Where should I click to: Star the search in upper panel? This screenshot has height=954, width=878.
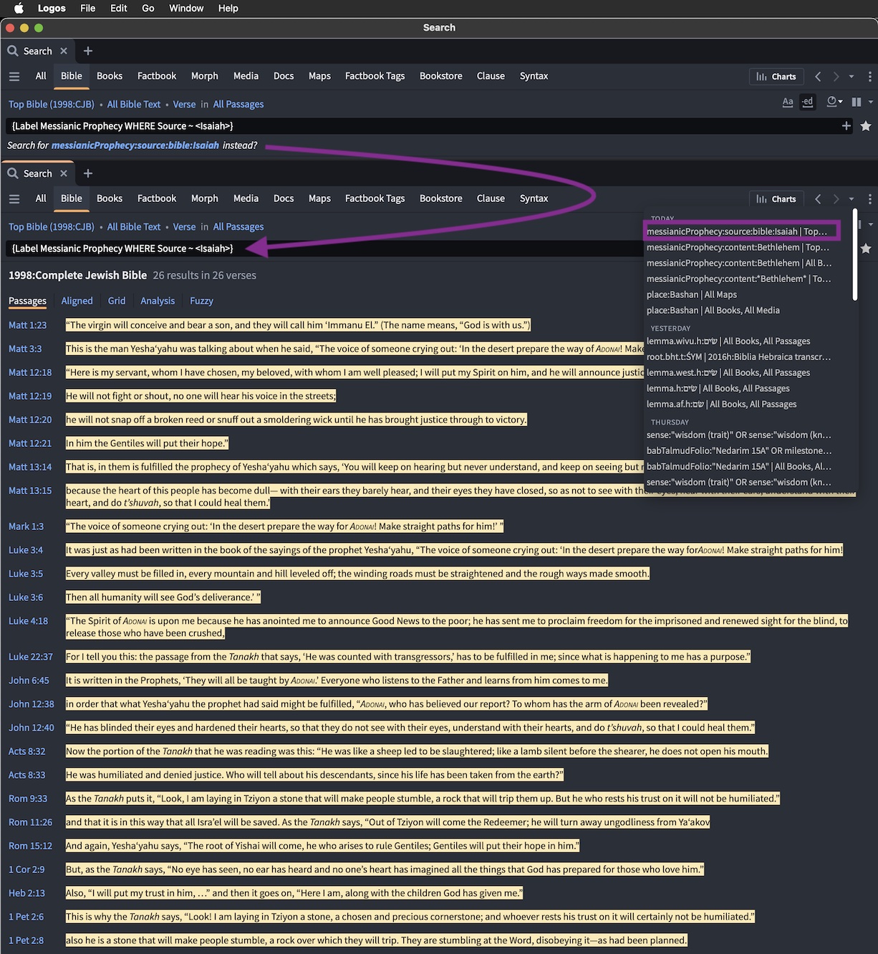coord(866,126)
